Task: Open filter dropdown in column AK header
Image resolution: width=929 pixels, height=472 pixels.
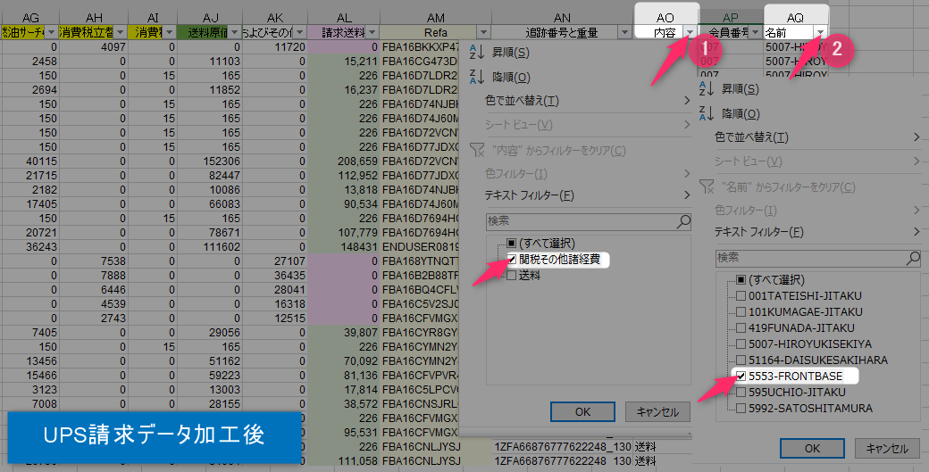Action: point(300,32)
